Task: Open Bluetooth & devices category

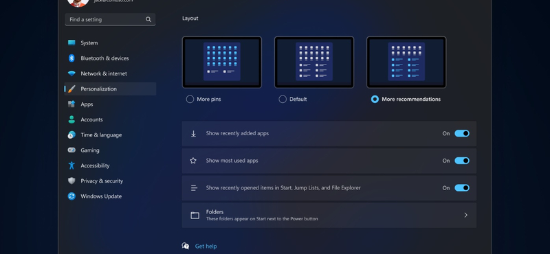Action: tap(104, 58)
